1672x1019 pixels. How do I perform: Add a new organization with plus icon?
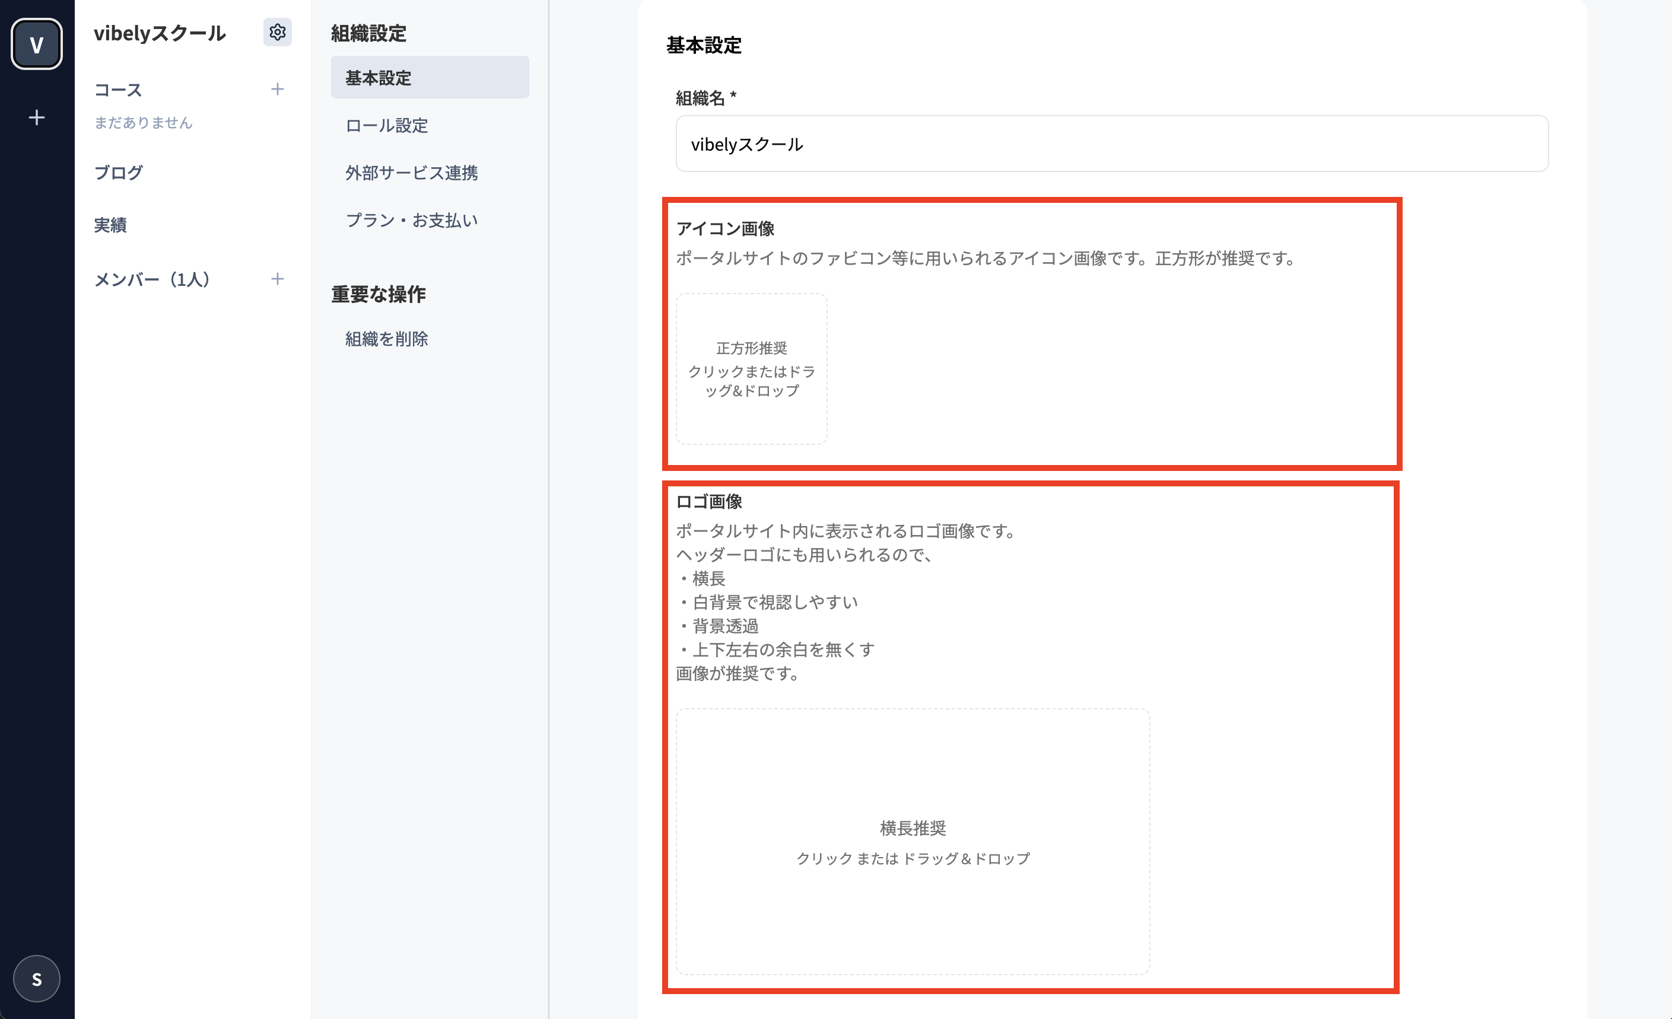[x=37, y=117]
